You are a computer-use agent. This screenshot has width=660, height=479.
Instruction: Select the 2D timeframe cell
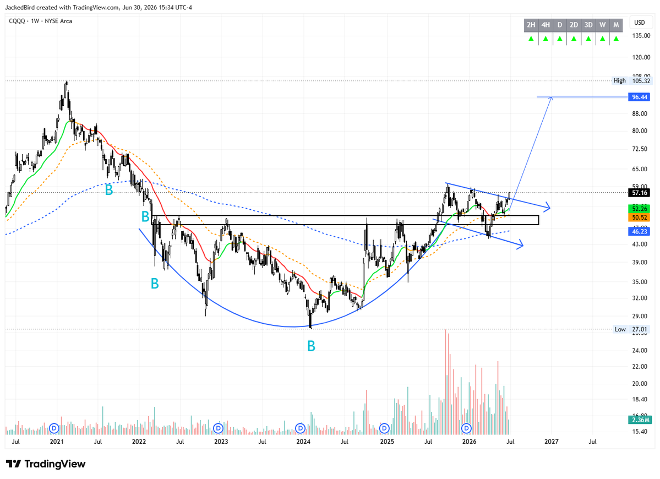coord(574,25)
